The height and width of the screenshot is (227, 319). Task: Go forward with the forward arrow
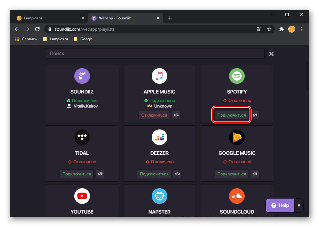pos(27,29)
